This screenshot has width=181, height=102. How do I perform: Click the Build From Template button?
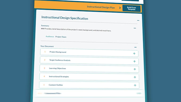(131, 9)
